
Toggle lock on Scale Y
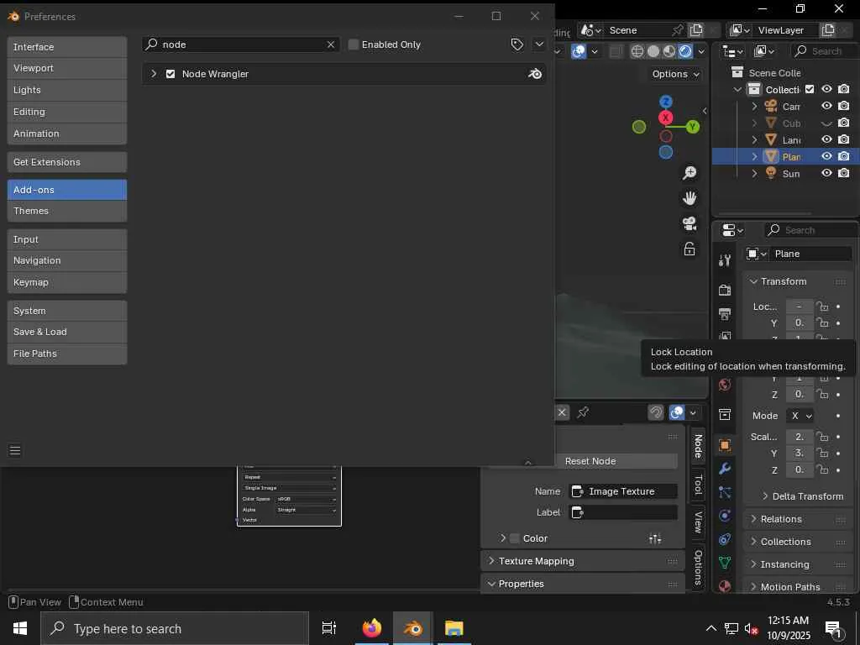[822, 453]
